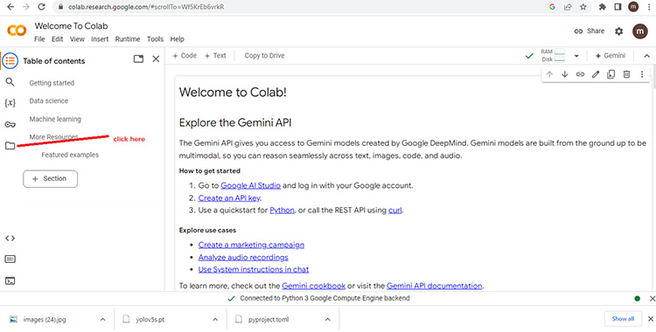Move cell up arrow
This screenshot has height=332, width=656.
pos(549,74)
